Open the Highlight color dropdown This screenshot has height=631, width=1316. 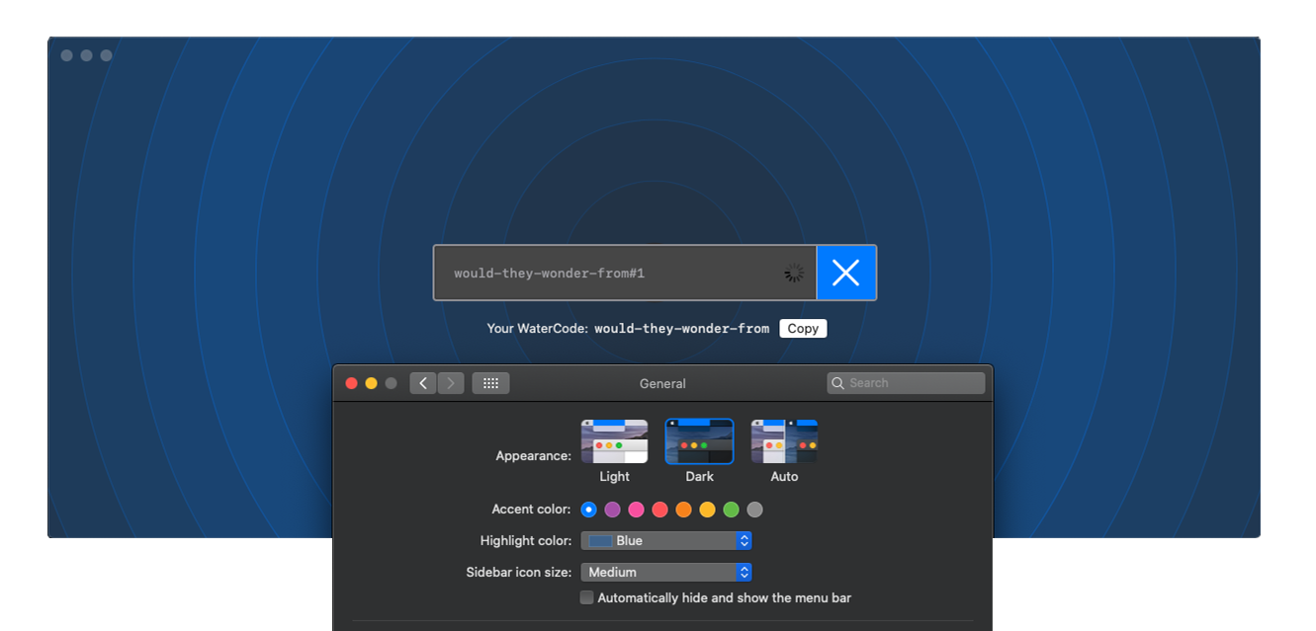pos(666,540)
